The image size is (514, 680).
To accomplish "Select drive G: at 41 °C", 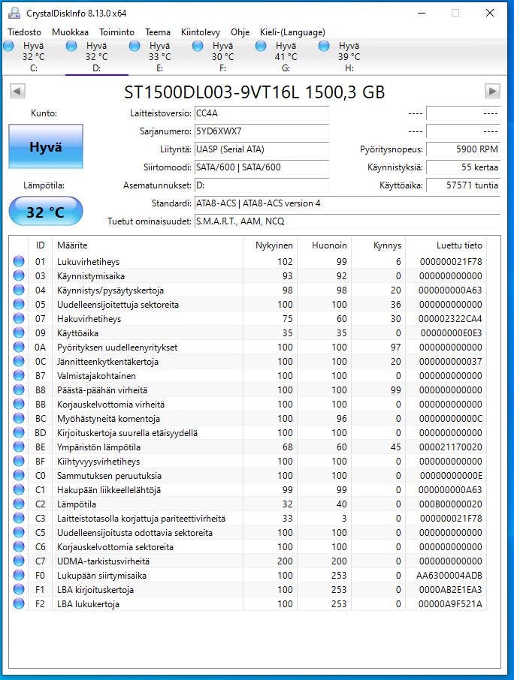I will 286,57.
